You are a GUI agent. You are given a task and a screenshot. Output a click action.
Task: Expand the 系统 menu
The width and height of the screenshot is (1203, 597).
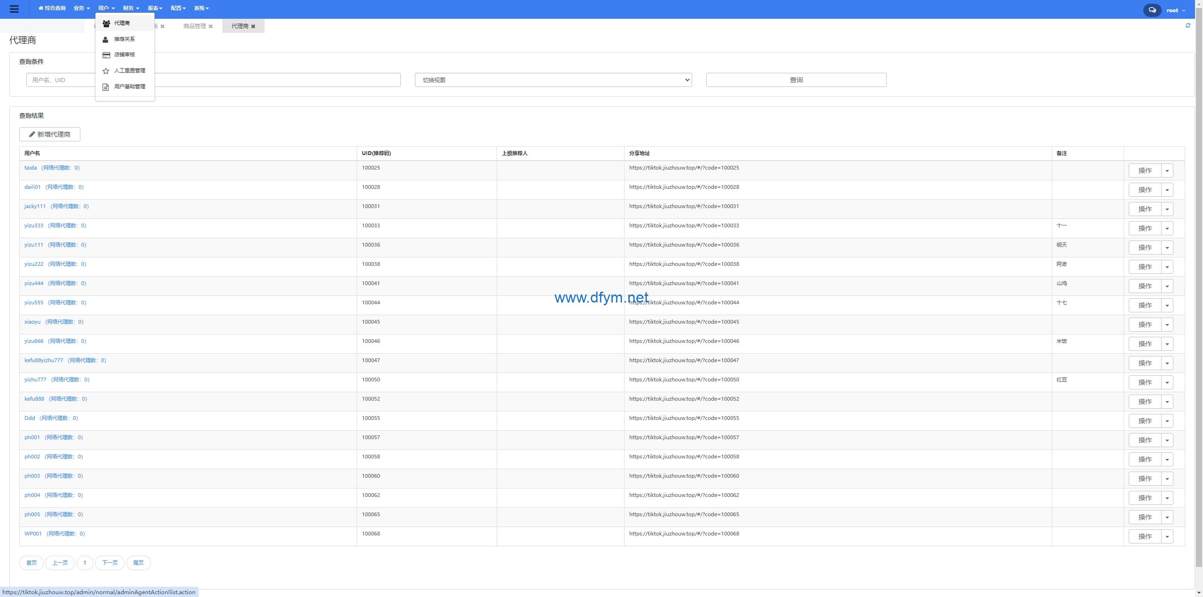(201, 8)
